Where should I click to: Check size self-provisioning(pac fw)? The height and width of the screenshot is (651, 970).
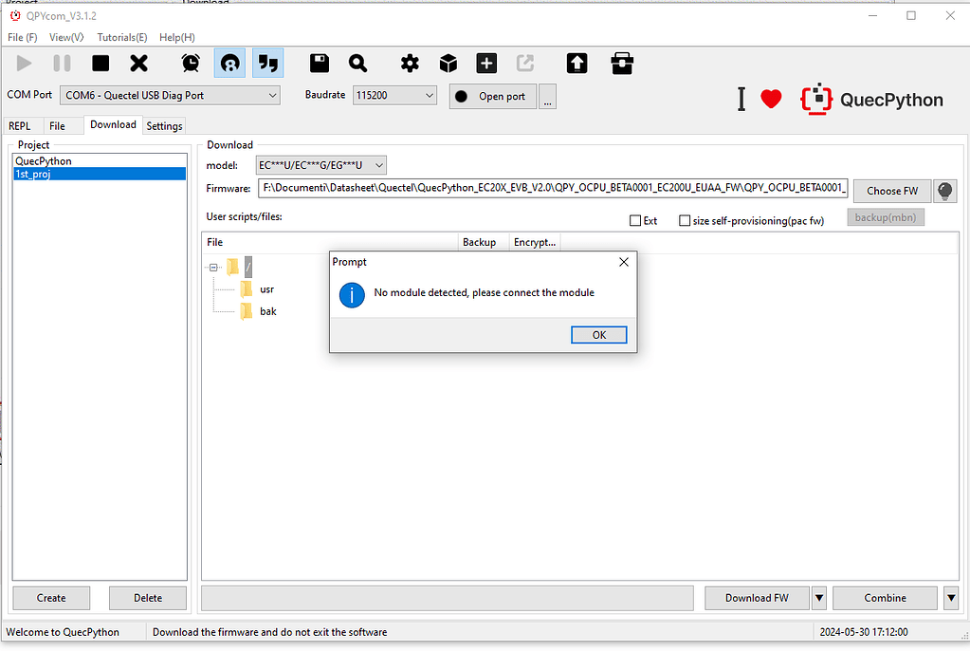click(685, 220)
